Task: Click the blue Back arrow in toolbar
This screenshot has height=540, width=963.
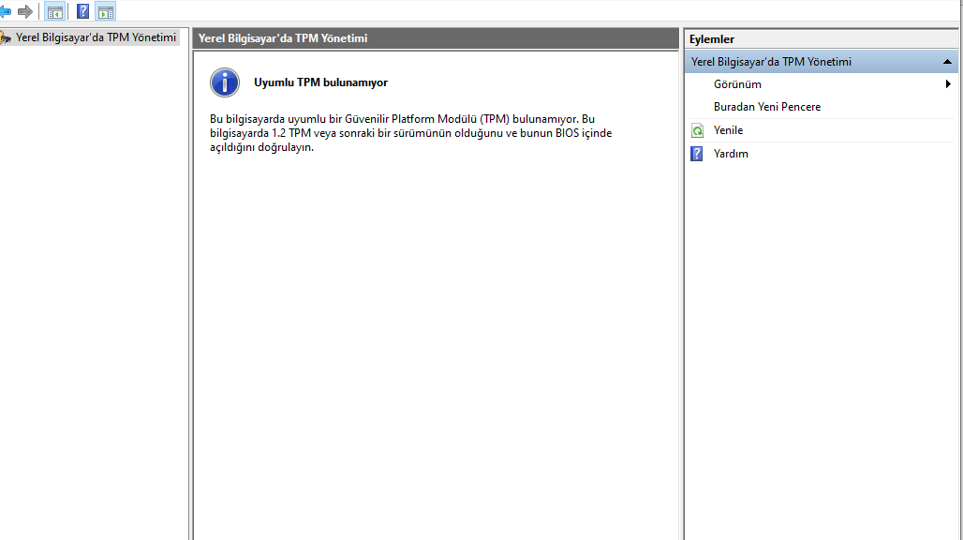Action: (5, 11)
